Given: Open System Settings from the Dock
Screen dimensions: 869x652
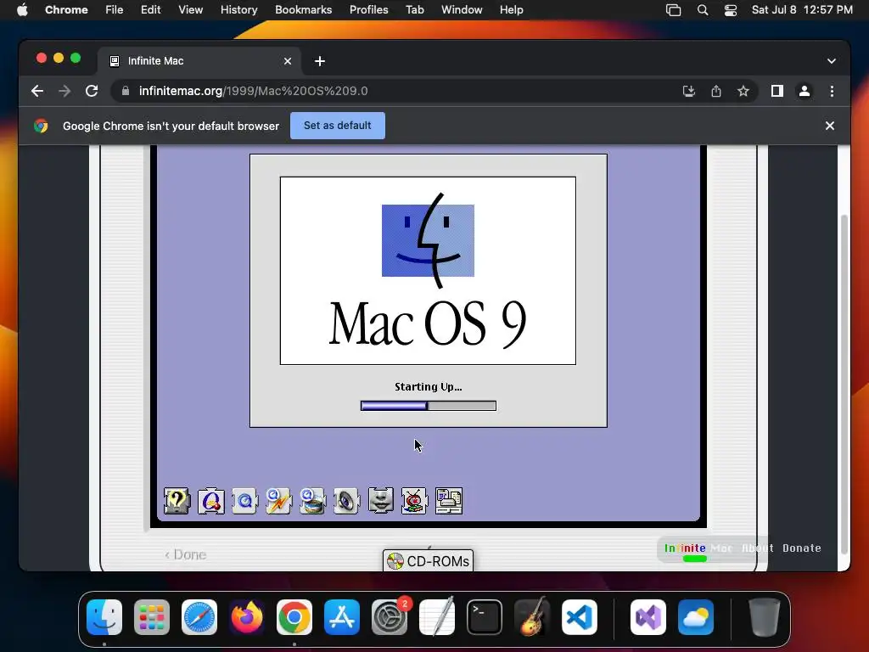Looking at the screenshot, I should click(x=390, y=617).
